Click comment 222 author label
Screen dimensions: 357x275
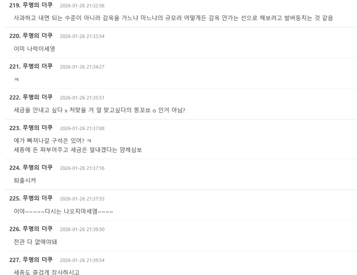(37, 97)
